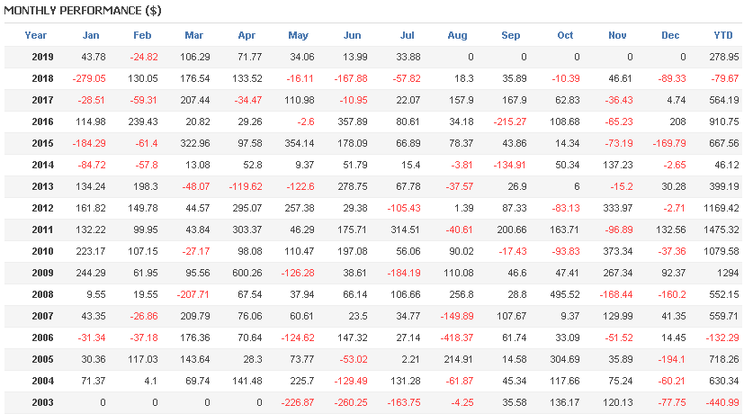Select the Oct column header
The image size is (744, 414).
click(565, 35)
